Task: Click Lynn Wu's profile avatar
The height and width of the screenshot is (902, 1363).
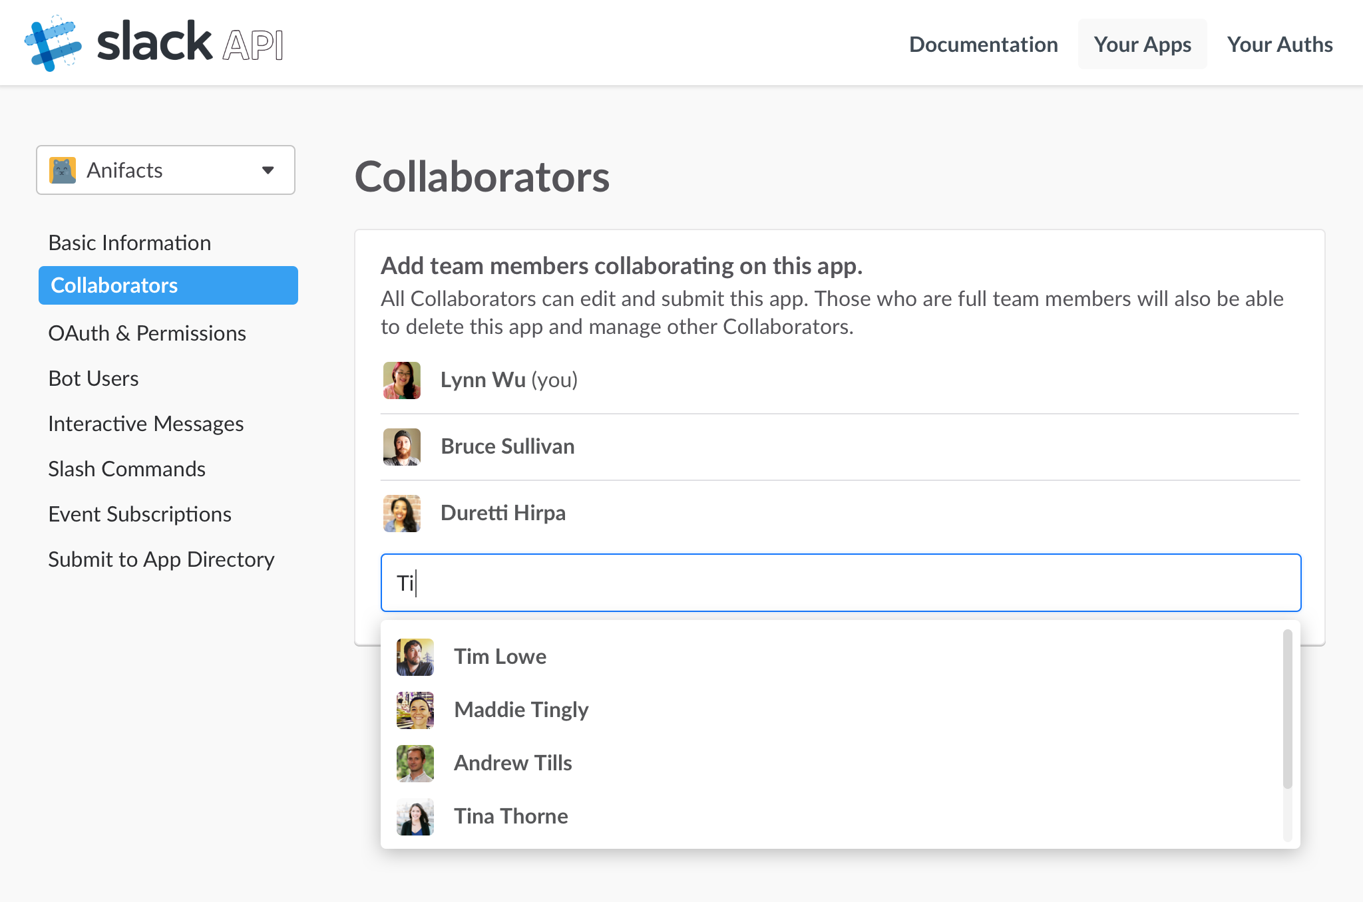Action: pyautogui.click(x=401, y=380)
